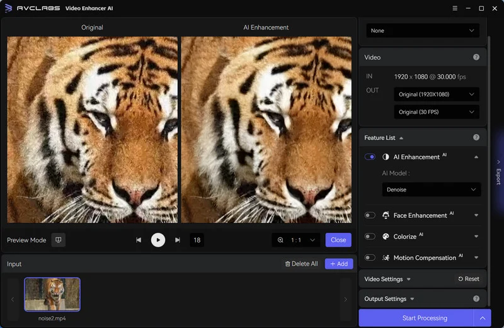Viewport: 504px width, 328px height.
Task: Skip to next frame
Action: [178, 240]
